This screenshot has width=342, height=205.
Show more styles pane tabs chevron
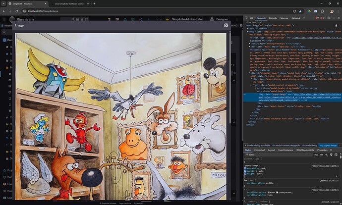click(331, 150)
